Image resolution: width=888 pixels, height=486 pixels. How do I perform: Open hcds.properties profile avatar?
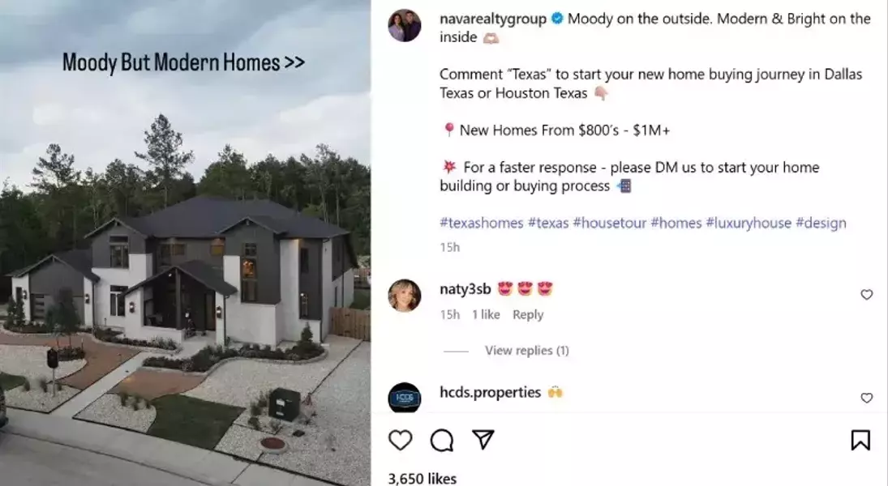click(x=405, y=398)
